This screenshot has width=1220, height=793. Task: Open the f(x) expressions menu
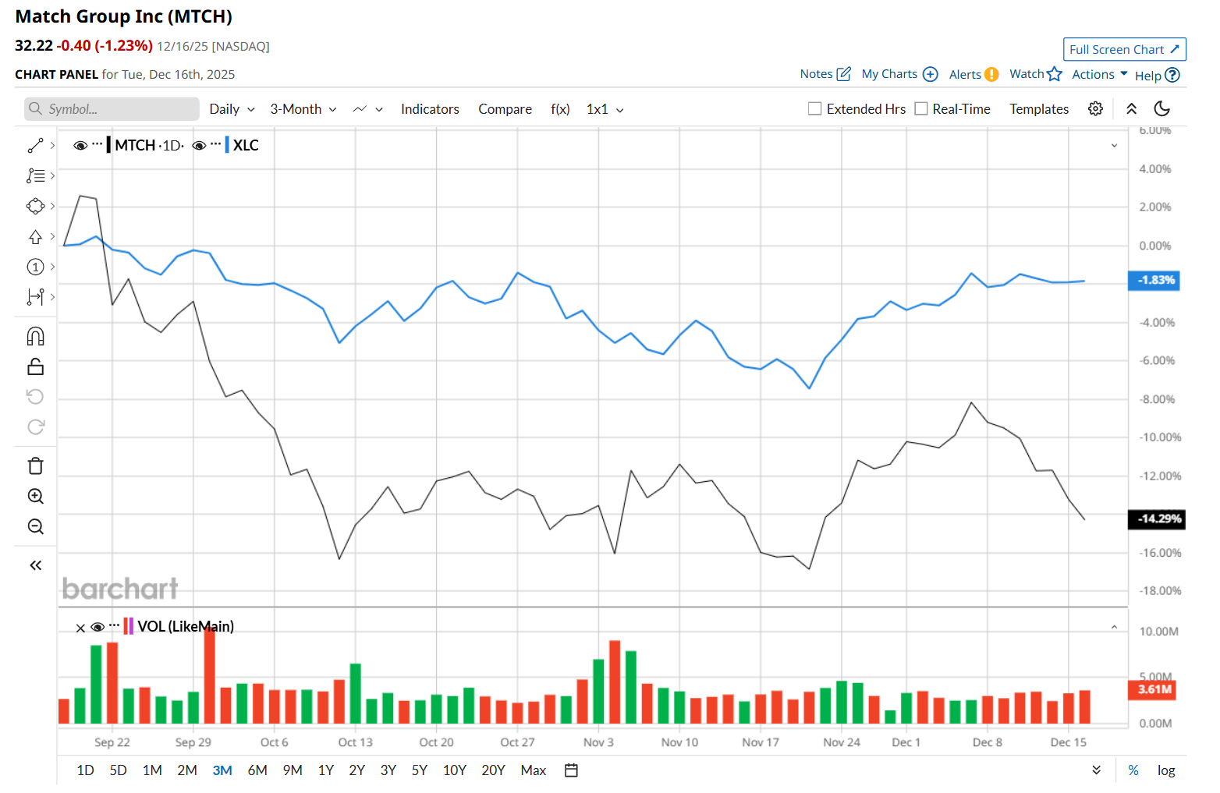pos(560,109)
